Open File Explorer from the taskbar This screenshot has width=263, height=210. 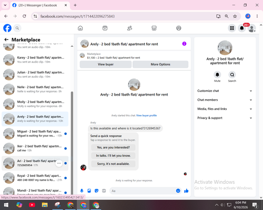(x=45, y=205)
